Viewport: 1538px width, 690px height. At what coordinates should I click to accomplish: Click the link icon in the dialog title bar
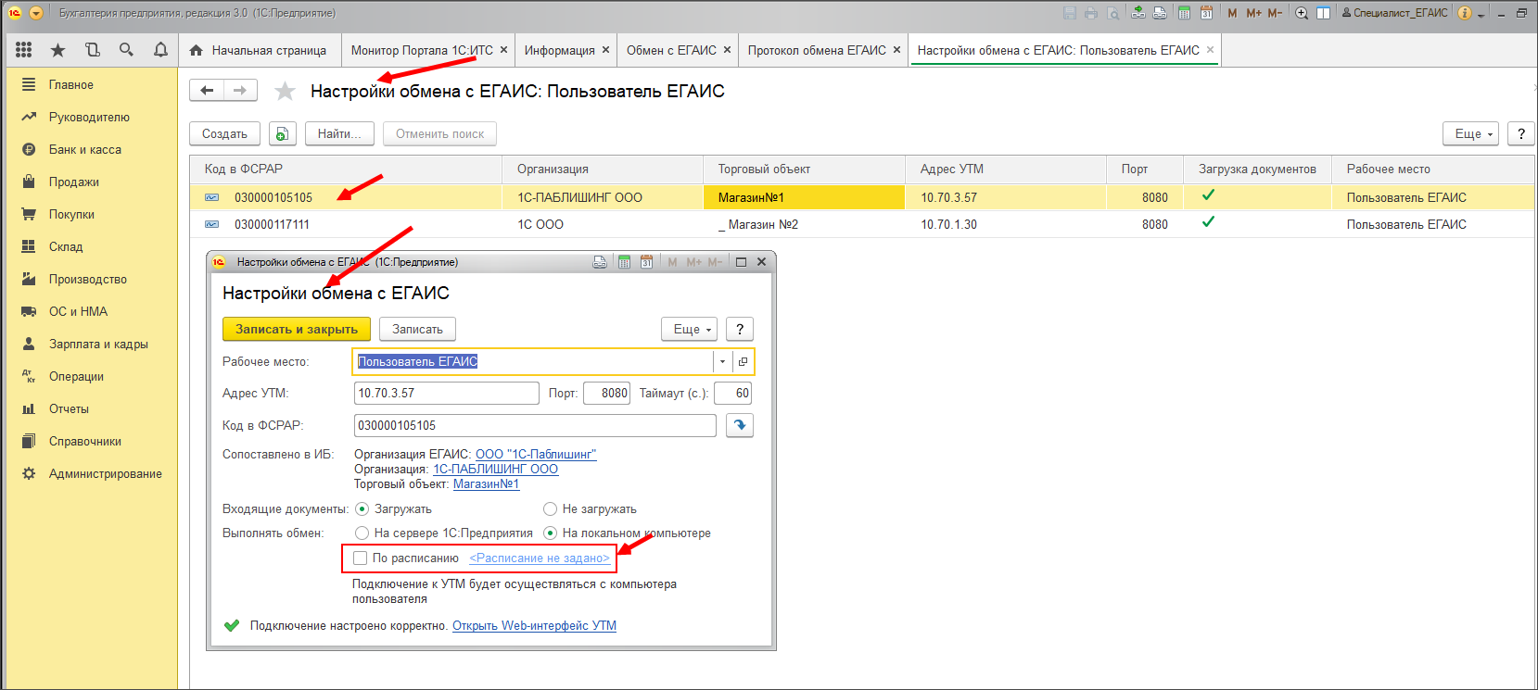coord(600,262)
